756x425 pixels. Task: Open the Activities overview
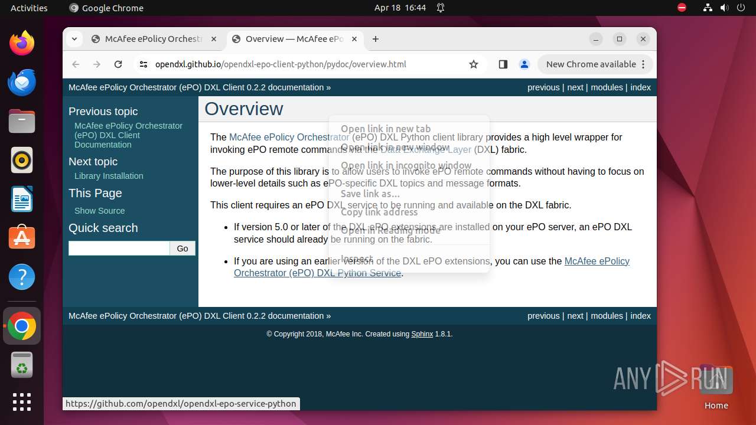coord(29,8)
